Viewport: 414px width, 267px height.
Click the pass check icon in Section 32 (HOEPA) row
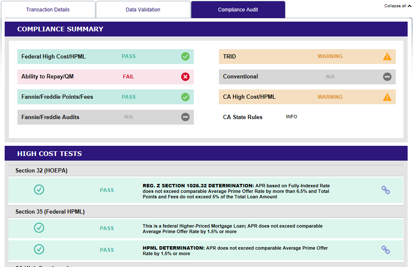(39, 189)
